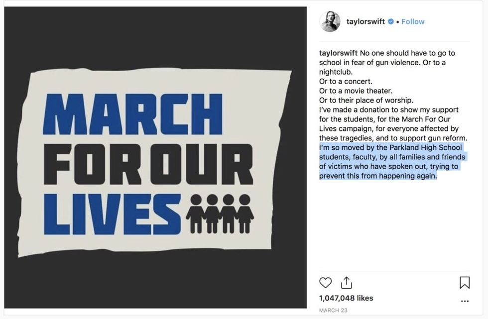Click the 'Or to a movie theater.' line
This screenshot has height=319, width=488.
[x=356, y=91]
